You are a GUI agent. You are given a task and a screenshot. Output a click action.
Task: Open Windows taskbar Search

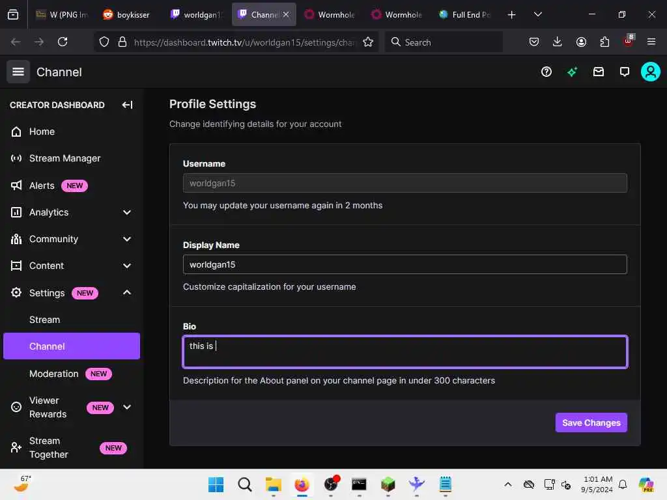click(245, 484)
